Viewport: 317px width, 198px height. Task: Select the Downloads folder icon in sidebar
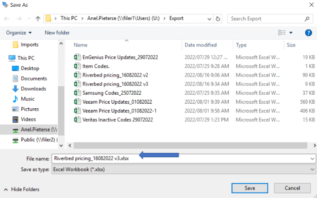coord(16,88)
